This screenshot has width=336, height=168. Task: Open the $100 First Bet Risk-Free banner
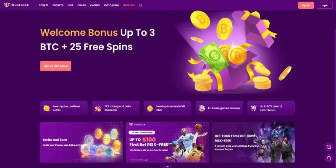coord(168,142)
